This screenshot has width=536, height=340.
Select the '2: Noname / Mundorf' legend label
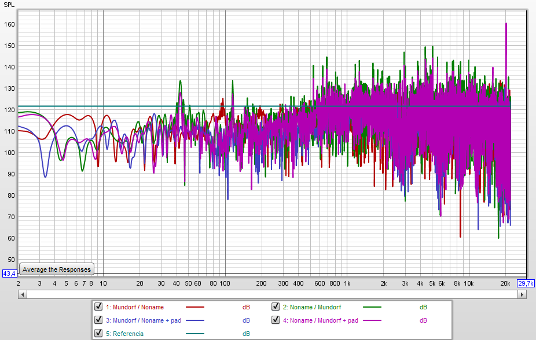(312, 307)
